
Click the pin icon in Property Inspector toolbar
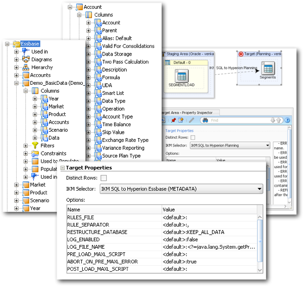173,120
